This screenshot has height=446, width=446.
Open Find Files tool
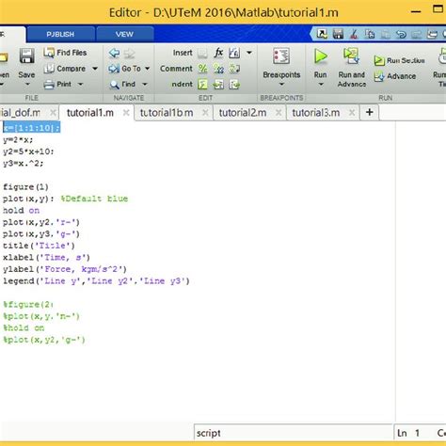point(65,53)
